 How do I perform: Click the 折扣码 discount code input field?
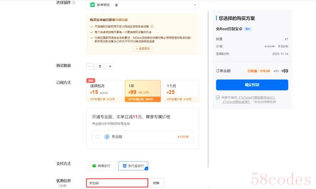pos(117,183)
